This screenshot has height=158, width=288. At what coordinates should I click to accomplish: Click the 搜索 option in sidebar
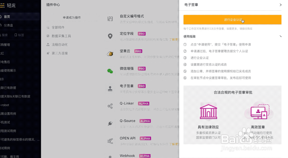[x=4, y=35]
